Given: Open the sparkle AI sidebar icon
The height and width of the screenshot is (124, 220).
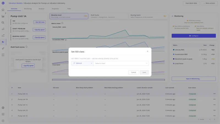Looking at the screenshot, I should [3, 48].
